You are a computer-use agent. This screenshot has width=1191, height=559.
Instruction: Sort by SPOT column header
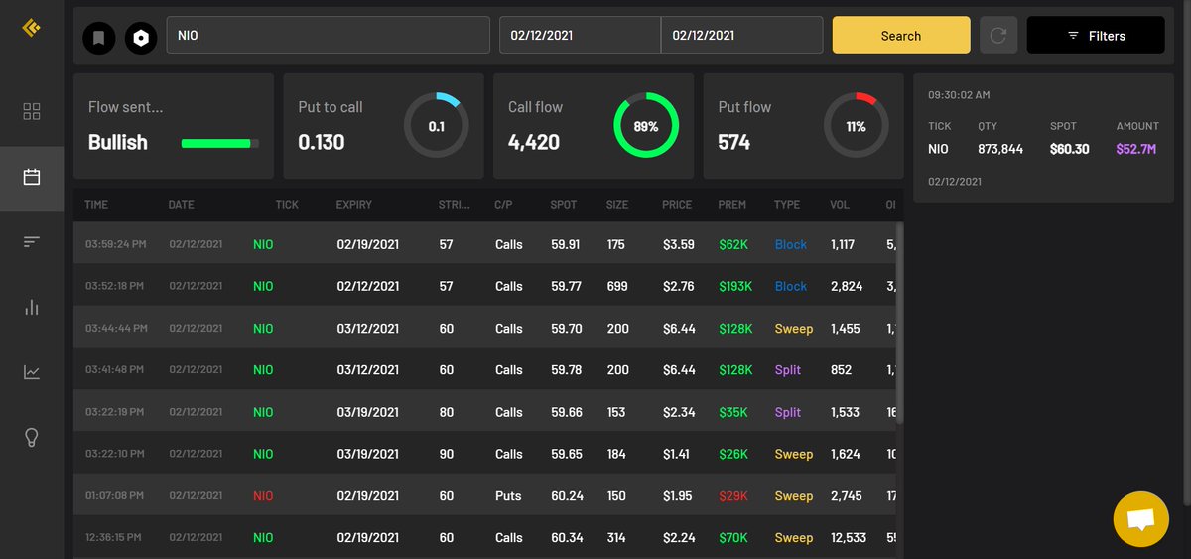tap(563, 205)
